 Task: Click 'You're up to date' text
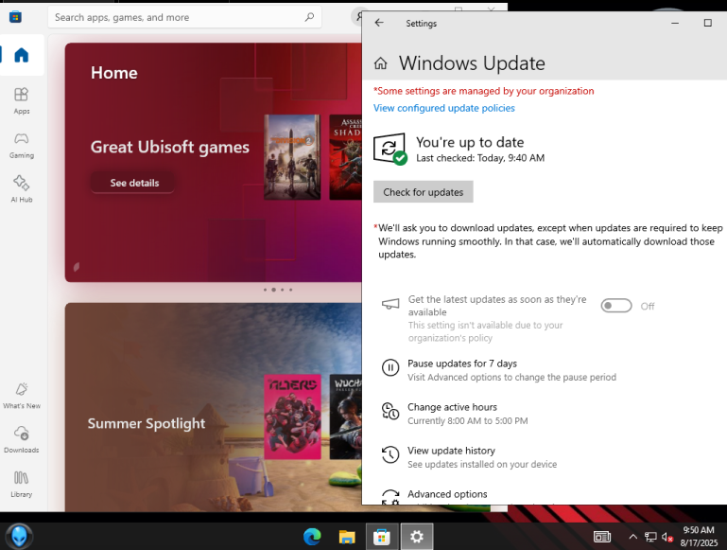tap(470, 142)
